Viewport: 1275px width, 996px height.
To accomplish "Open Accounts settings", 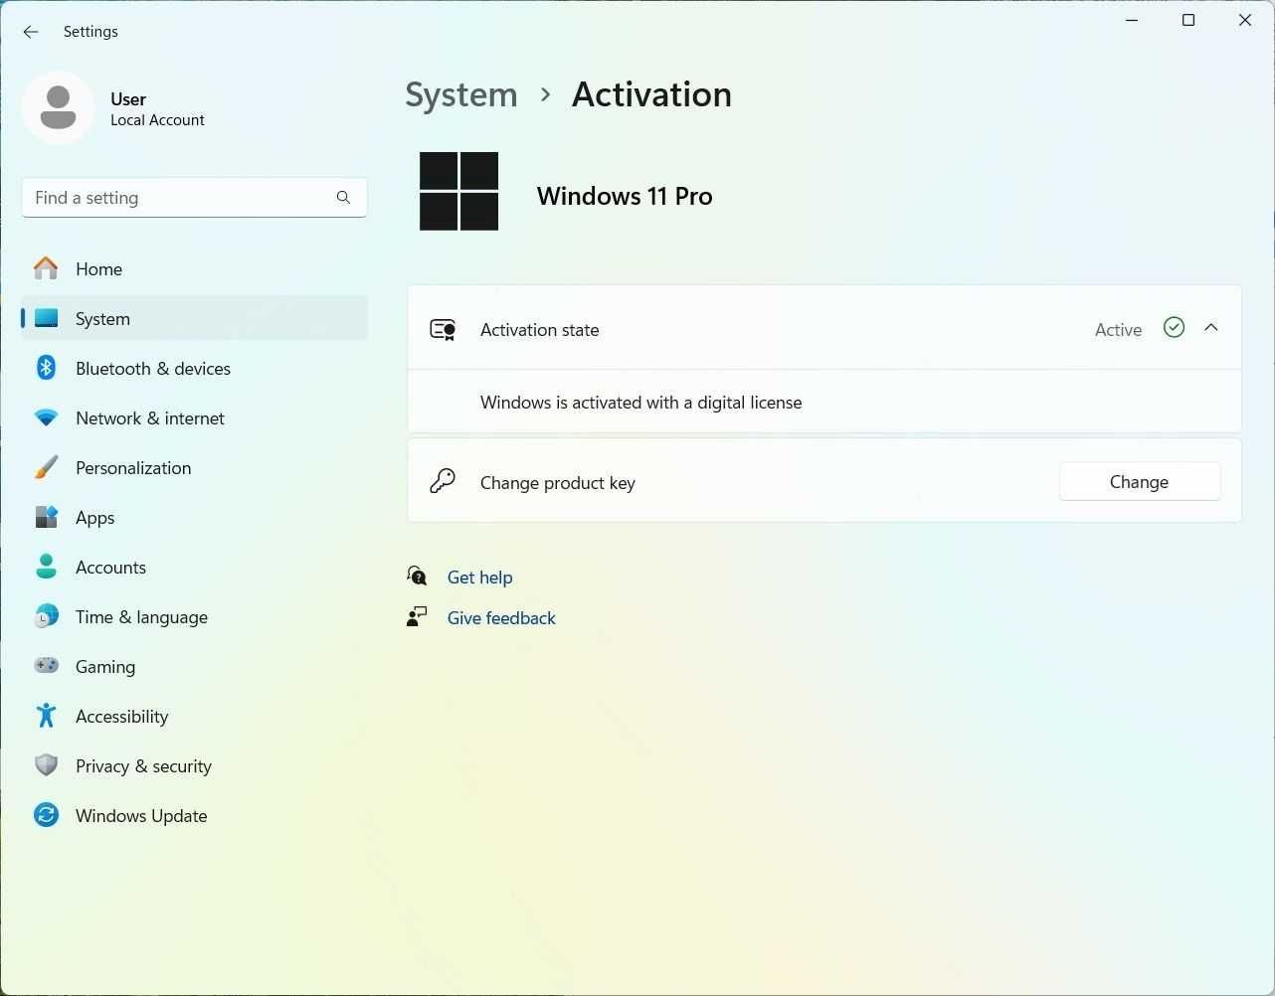I will [x=195, y=567].
